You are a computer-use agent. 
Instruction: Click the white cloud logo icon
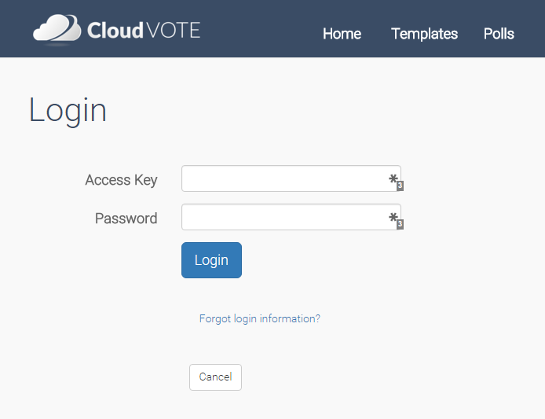[57, 29]
